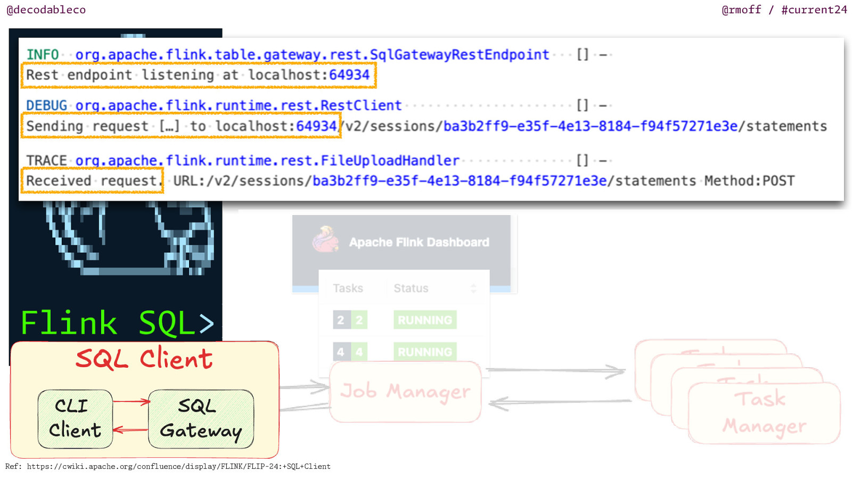Click the INFO log level label
This screenshot has width=852, height=479.
[x=43, y=55]
